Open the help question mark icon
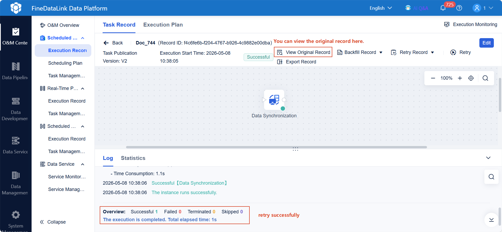 point(459,8)
